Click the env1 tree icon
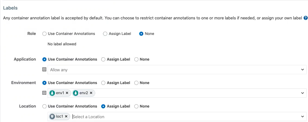Image resolution: width=308 pixels, height=122 pixels. 52,93
